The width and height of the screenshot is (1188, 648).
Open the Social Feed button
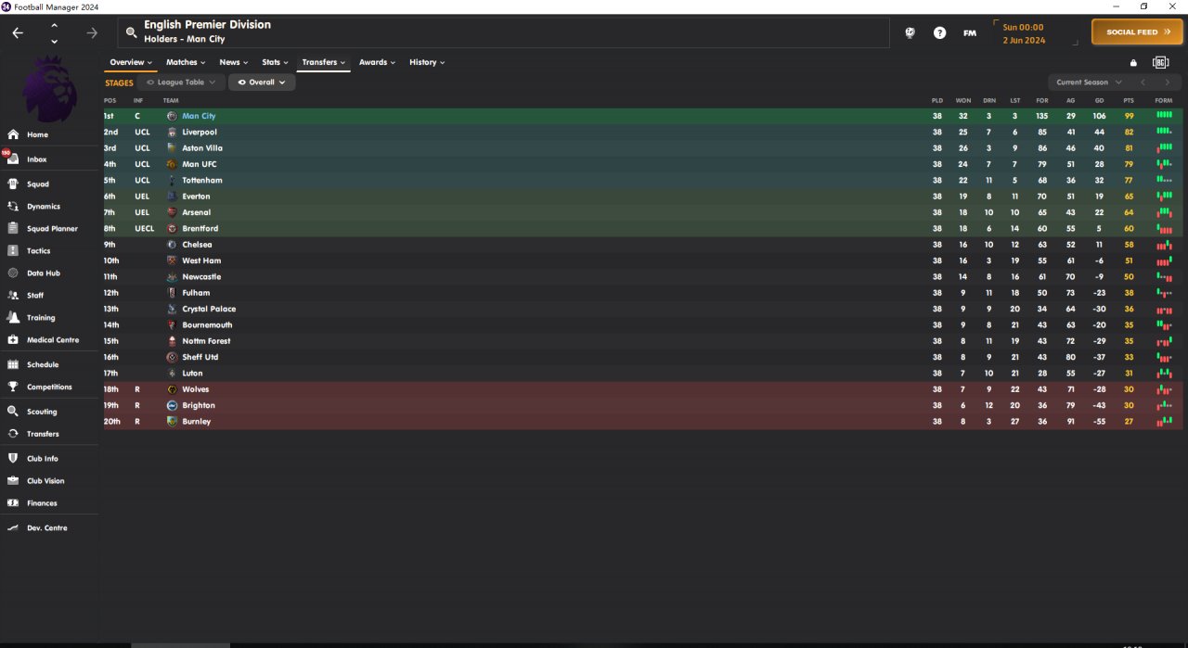[1138, 32]
